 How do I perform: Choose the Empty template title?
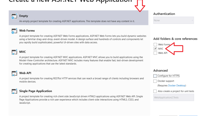[x=24, y=16]
